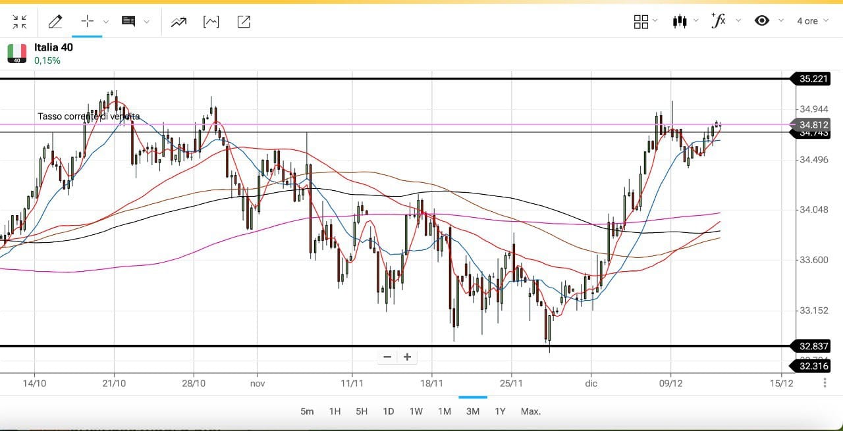The width and height of the screenshot is (843, 431).
Task: Activate the crosshair cursor tool
Action: 87,21
